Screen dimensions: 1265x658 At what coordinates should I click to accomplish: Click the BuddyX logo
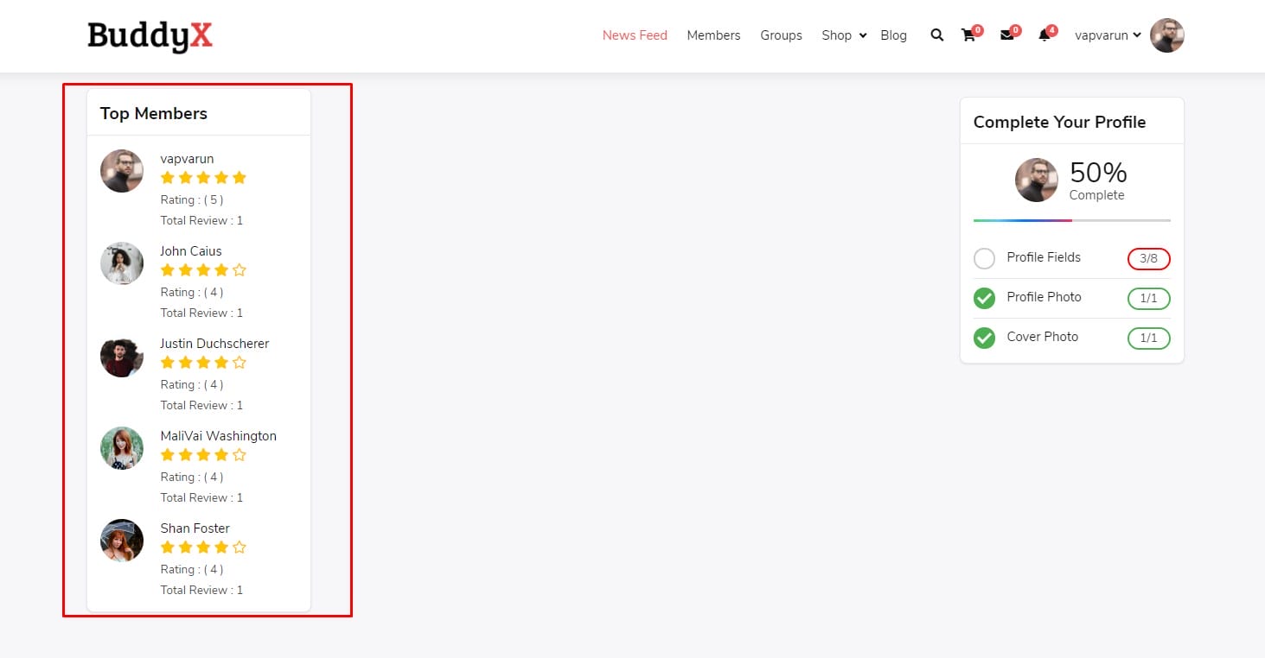(150, 35)
